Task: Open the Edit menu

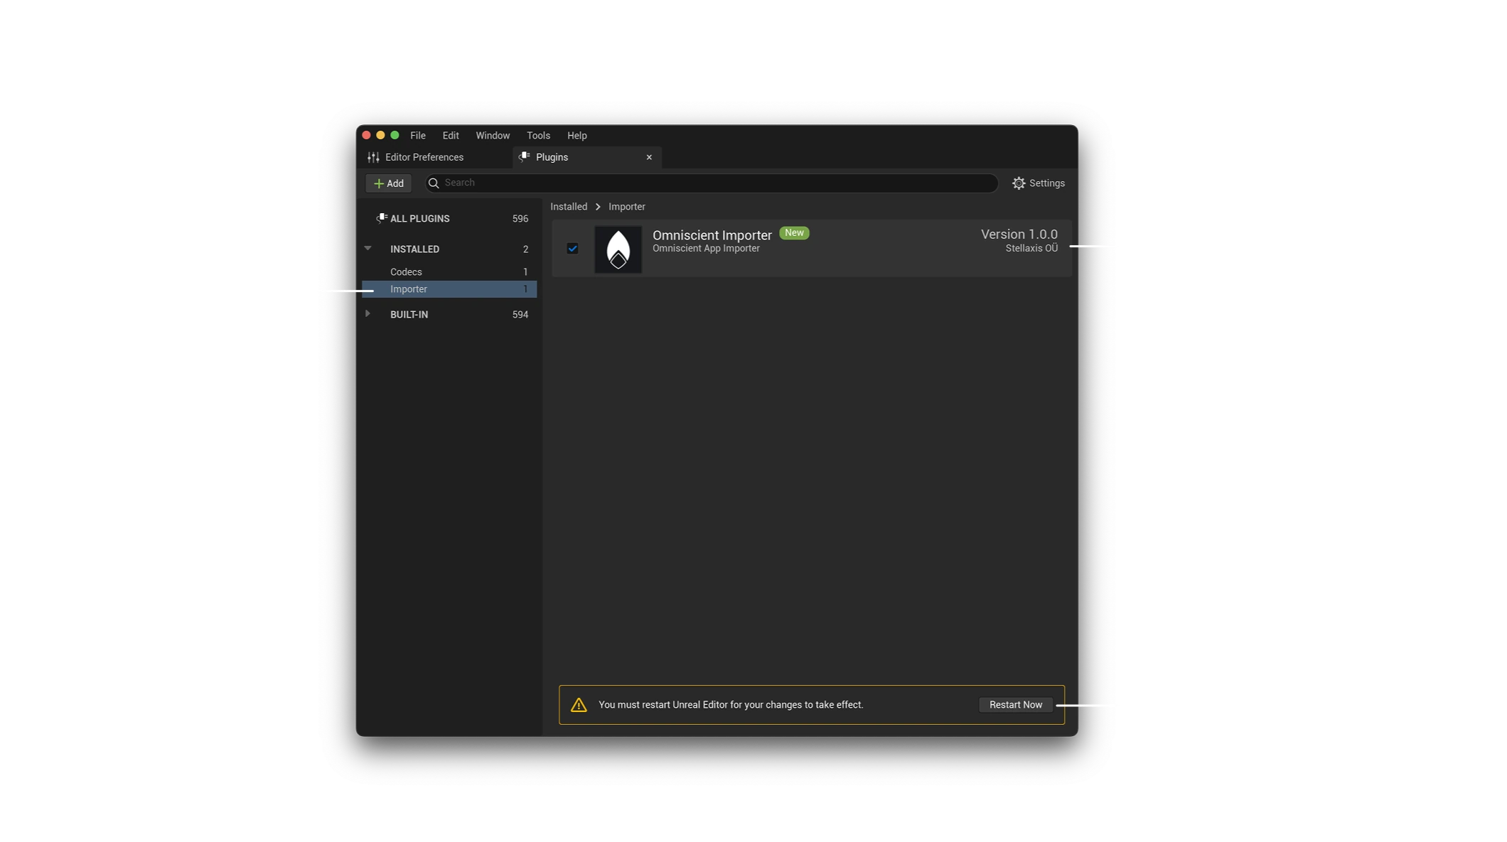Action: tap(451, 135)
